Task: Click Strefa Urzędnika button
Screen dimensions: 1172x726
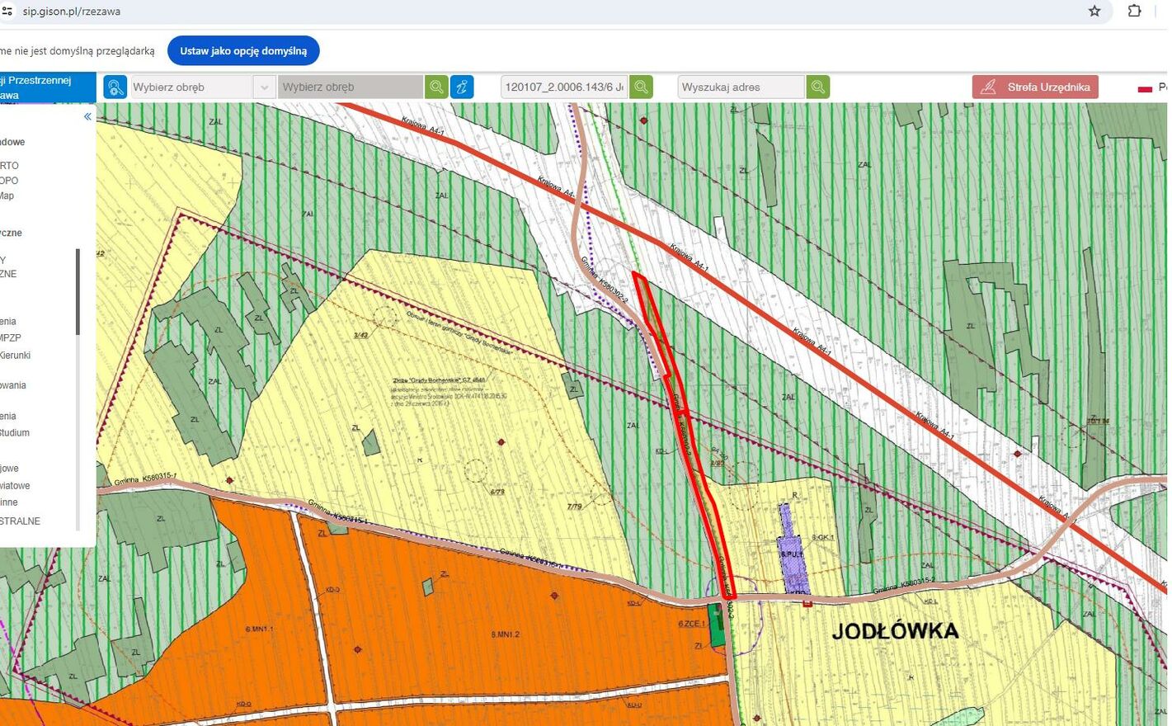Action: point(1035,87)
